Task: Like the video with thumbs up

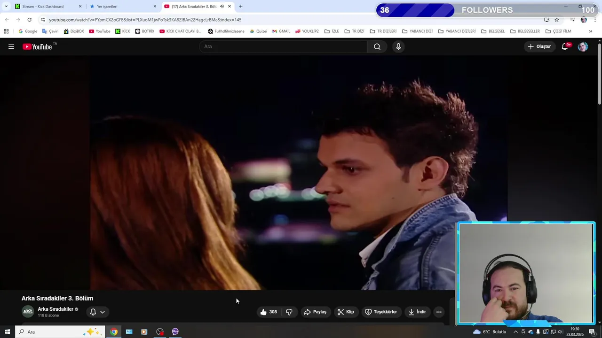Action: (x=269, y=312)
